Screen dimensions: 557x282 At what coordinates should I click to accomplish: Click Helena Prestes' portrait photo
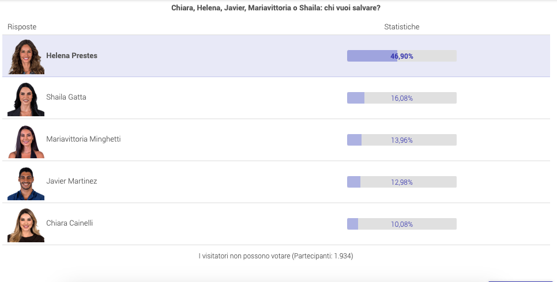click(26, 56)
